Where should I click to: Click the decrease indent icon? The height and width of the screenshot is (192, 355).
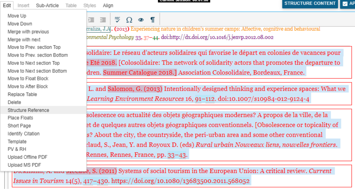pos(103,20)
